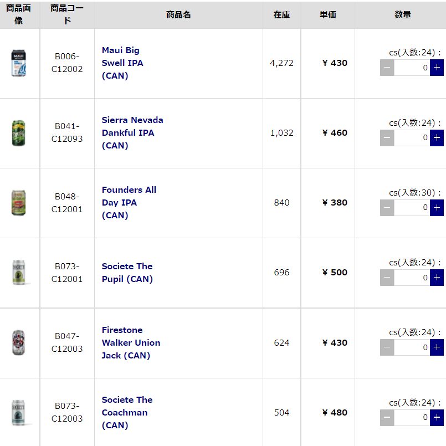Open Founders All Day IPA (CAN) link
446x446 pixels.
point(129,203)
